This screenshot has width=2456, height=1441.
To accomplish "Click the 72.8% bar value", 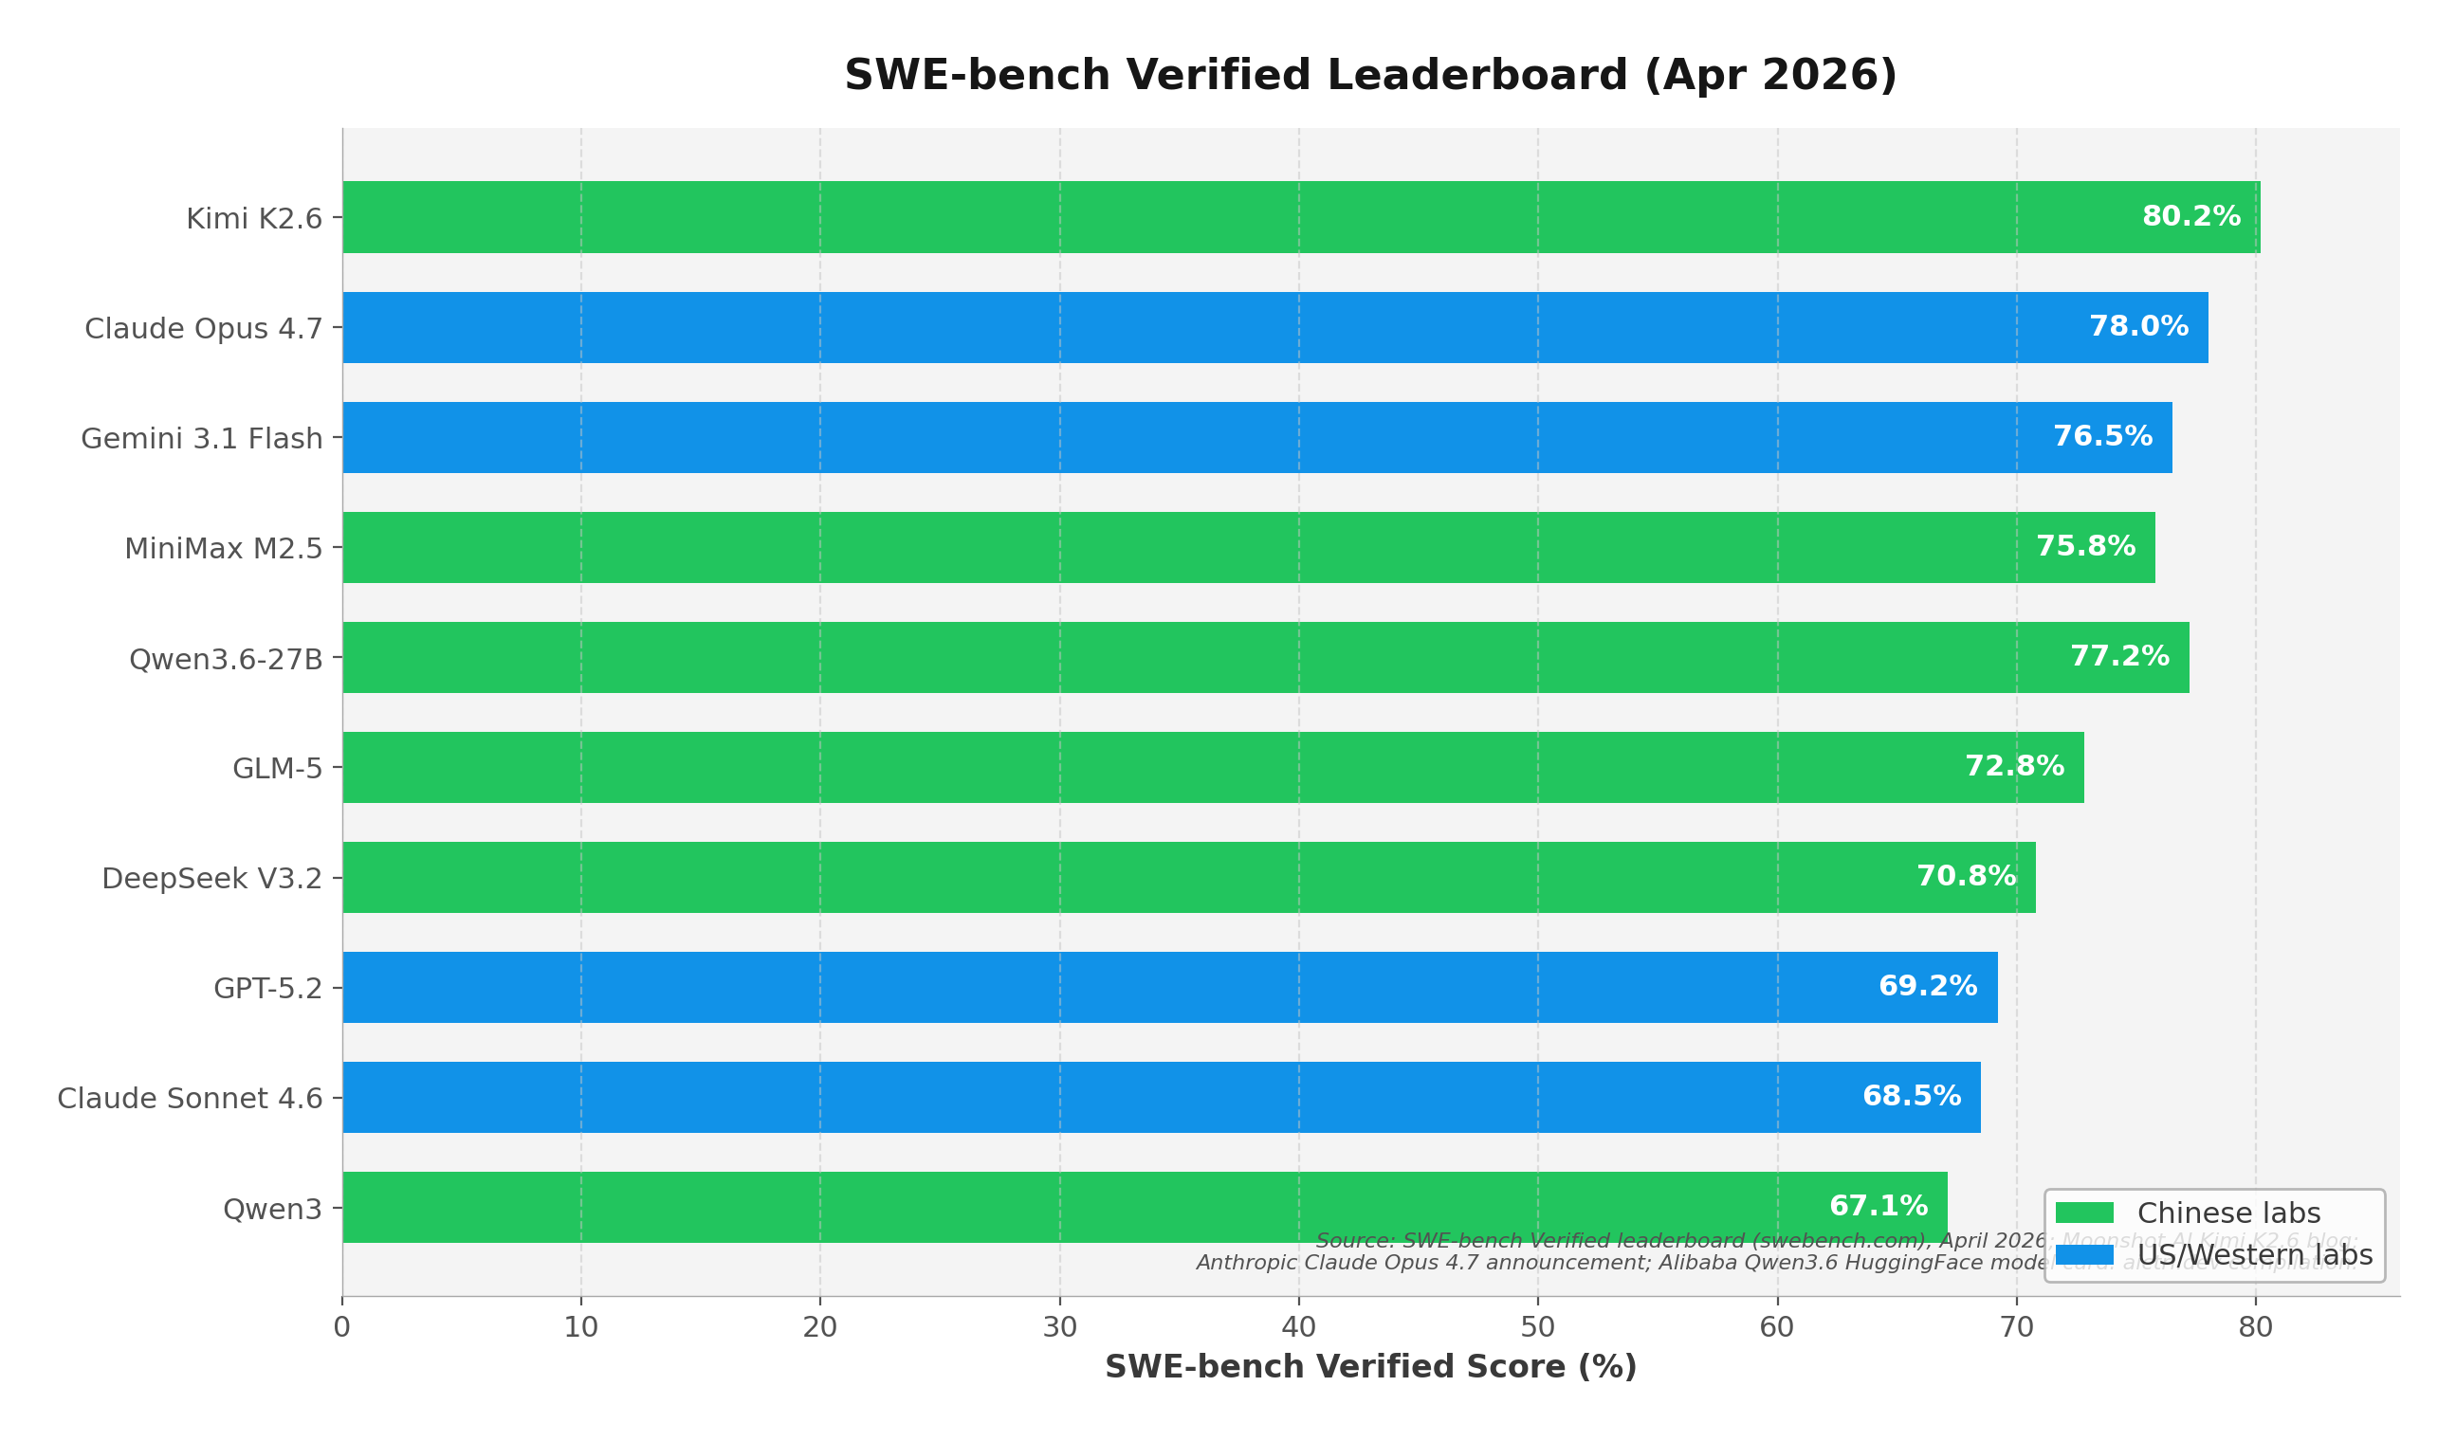I will tap(2014, 768).
